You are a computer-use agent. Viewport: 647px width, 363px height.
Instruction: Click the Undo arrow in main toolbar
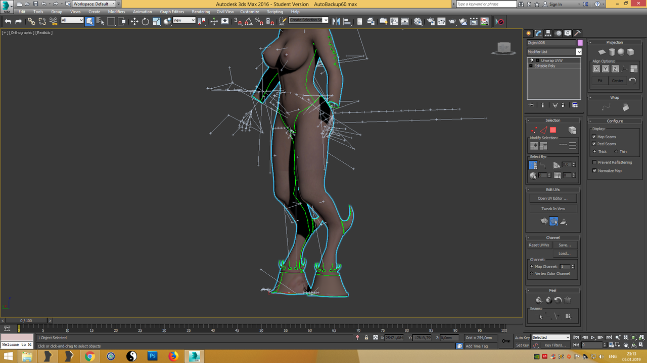point(8,21)
